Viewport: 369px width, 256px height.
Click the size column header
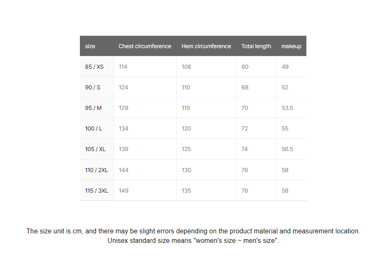(x=90, y=47)
